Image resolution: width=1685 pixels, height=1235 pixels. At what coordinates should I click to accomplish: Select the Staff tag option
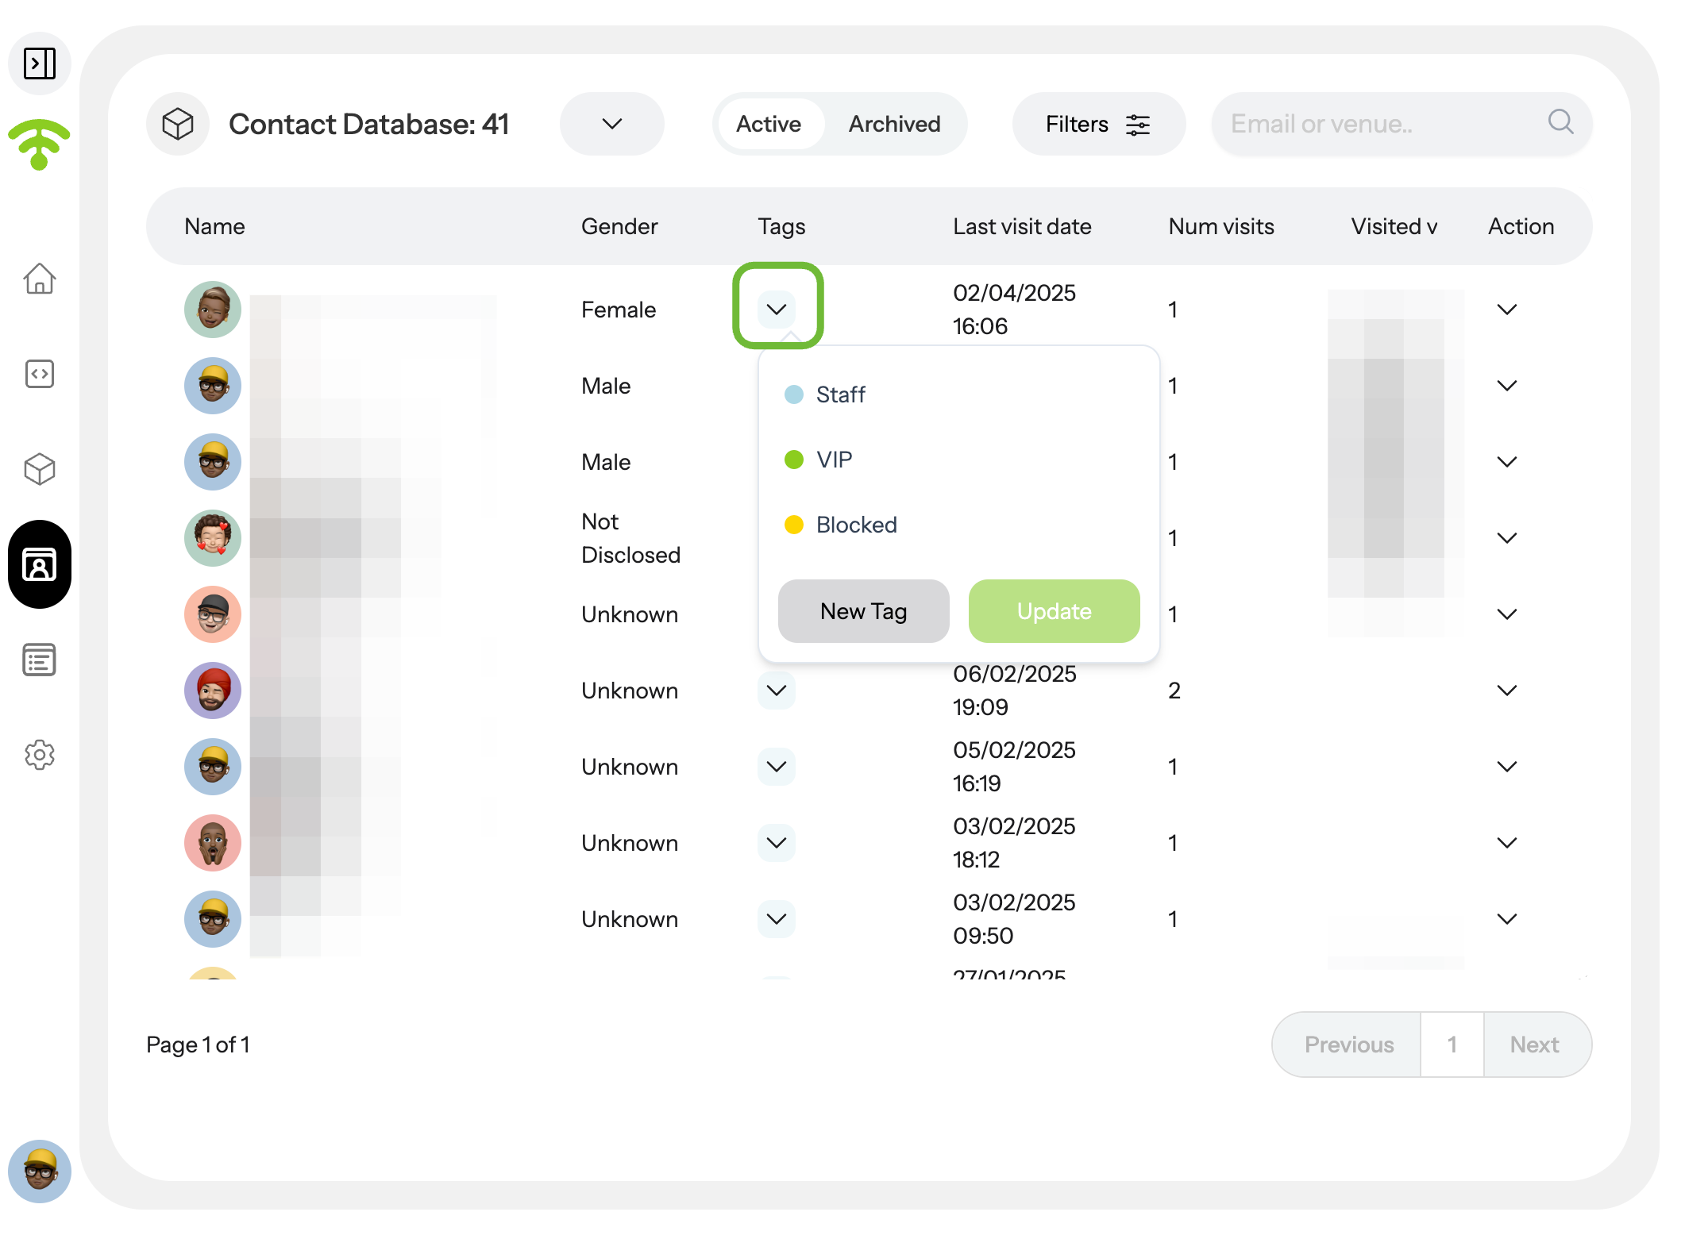click(958, 394)
